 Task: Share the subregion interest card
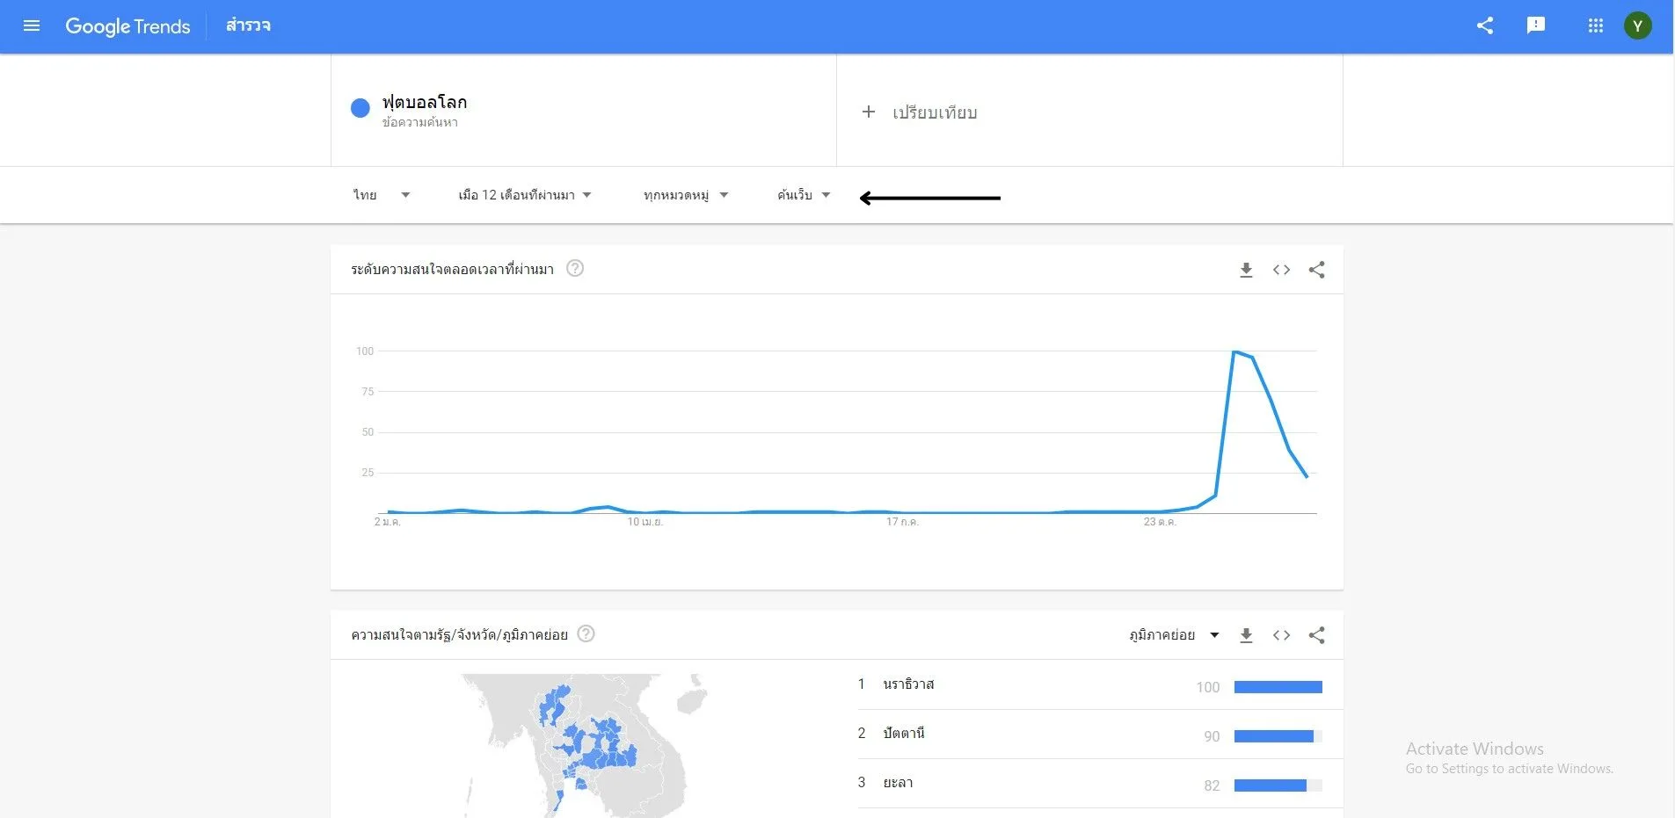click(x=1316, y=635)
